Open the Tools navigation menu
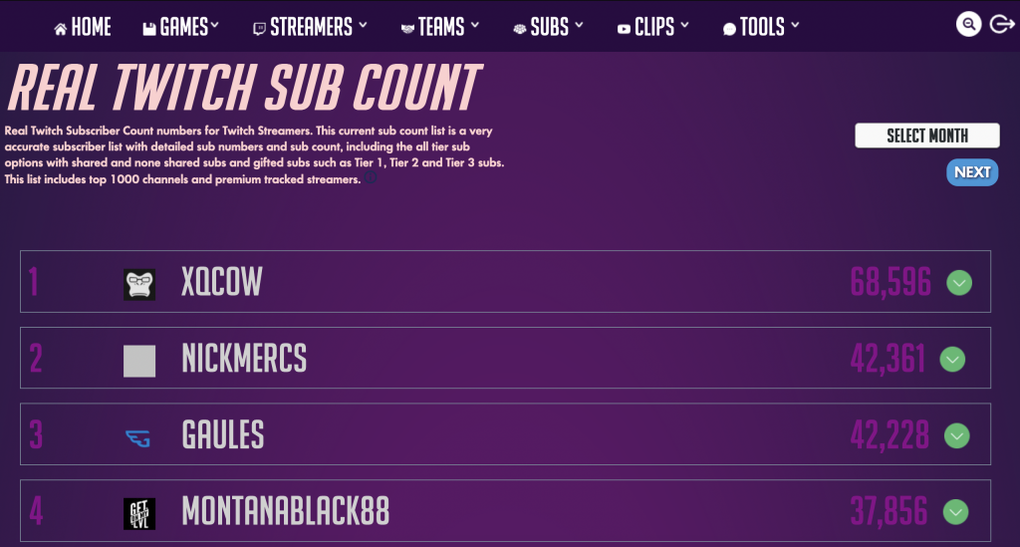Image resolution: width=1020 pixels, height=547 pixels. click(761, 27)
